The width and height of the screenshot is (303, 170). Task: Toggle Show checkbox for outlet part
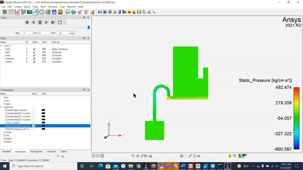34,62
